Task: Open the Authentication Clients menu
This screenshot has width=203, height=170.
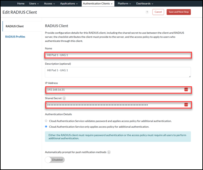Action: (98, 4)
